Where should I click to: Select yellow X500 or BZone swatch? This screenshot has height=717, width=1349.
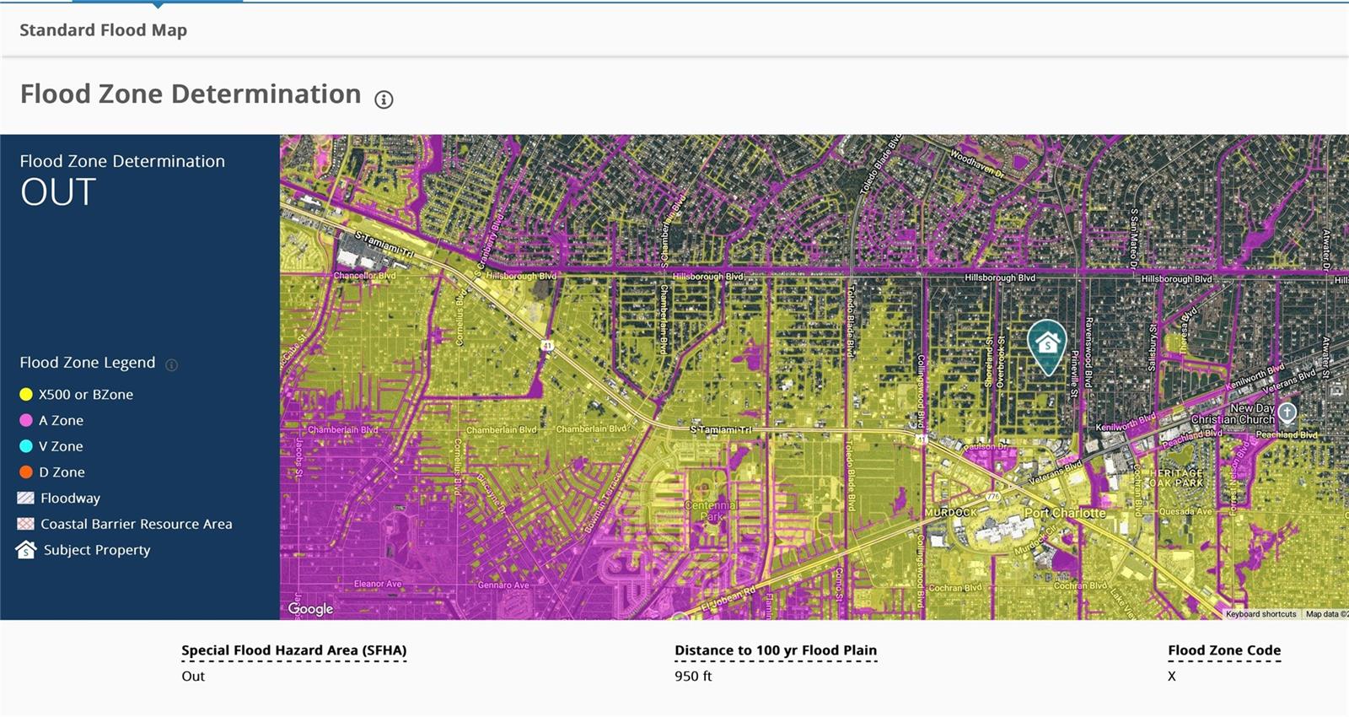click(x=26, y=394)
